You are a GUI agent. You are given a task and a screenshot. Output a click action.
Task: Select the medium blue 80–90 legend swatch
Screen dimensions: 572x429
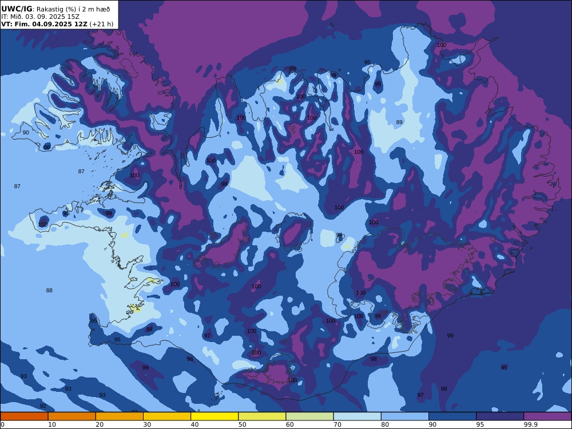(405, 416)
